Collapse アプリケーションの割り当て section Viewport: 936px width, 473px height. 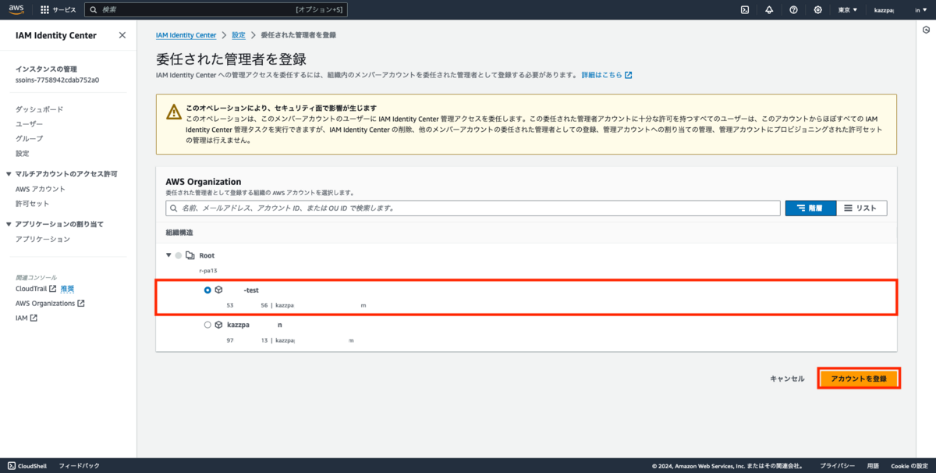9,224
